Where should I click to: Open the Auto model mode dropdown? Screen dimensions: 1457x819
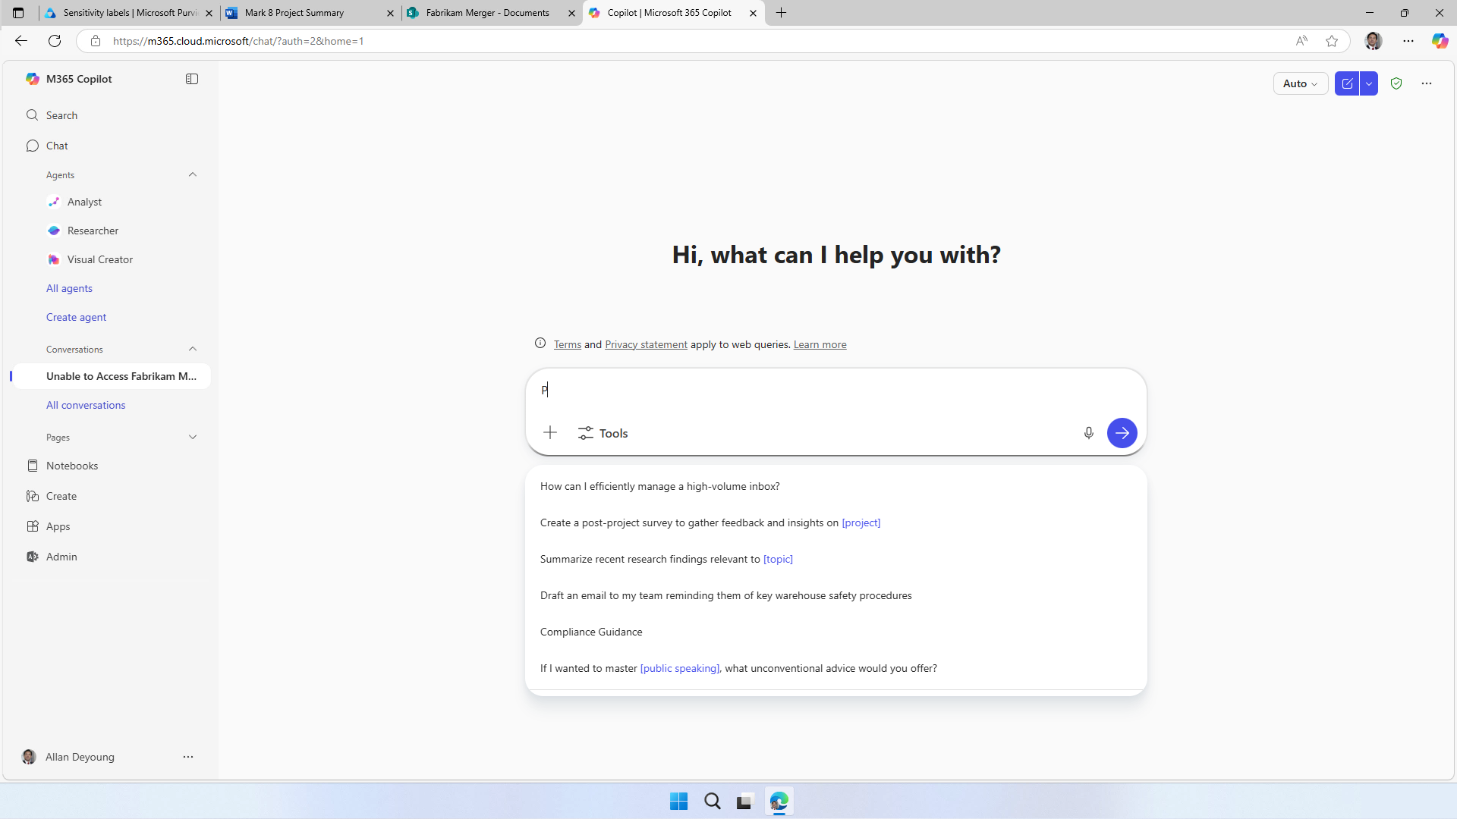[1300, 83]
